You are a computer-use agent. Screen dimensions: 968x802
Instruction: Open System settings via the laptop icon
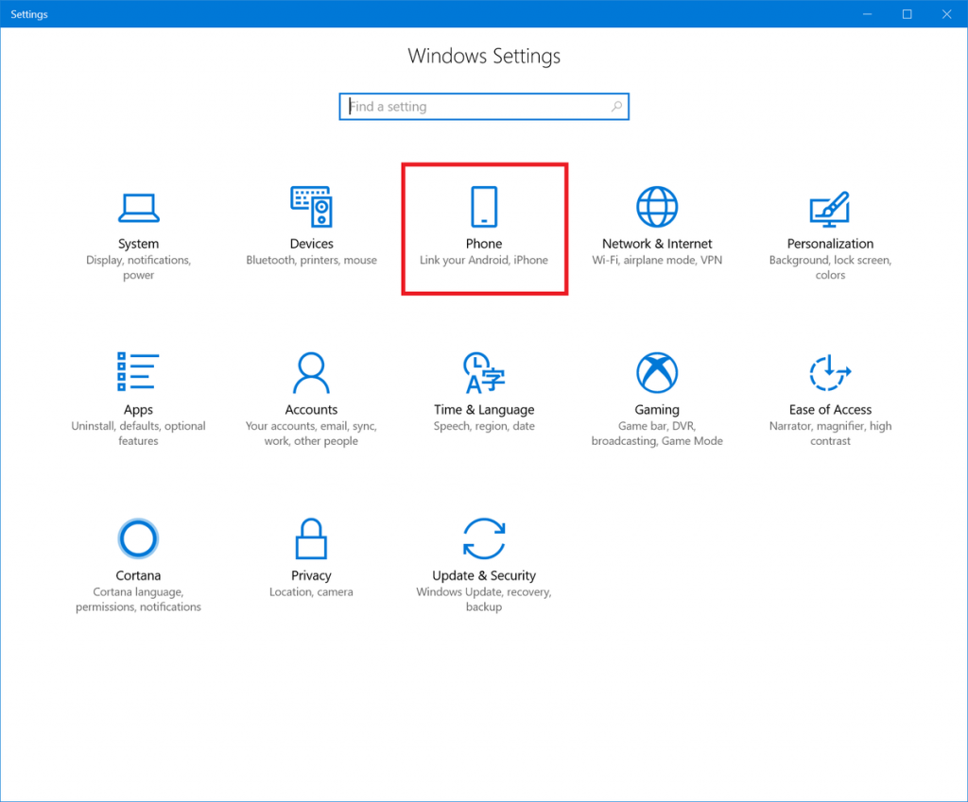(138, 207)
